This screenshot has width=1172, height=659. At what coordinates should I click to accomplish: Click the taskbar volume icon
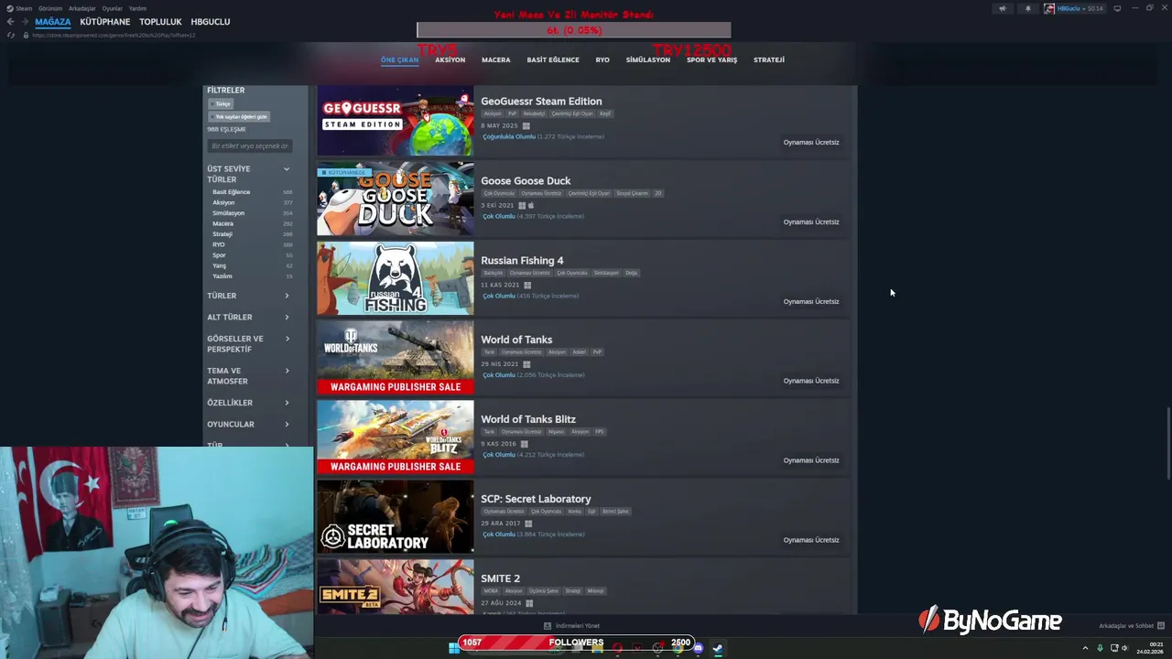click(1124, 649)
